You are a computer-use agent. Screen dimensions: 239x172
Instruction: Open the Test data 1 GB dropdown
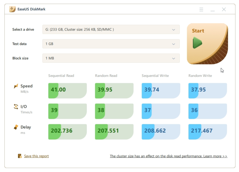tap(111, 44)
